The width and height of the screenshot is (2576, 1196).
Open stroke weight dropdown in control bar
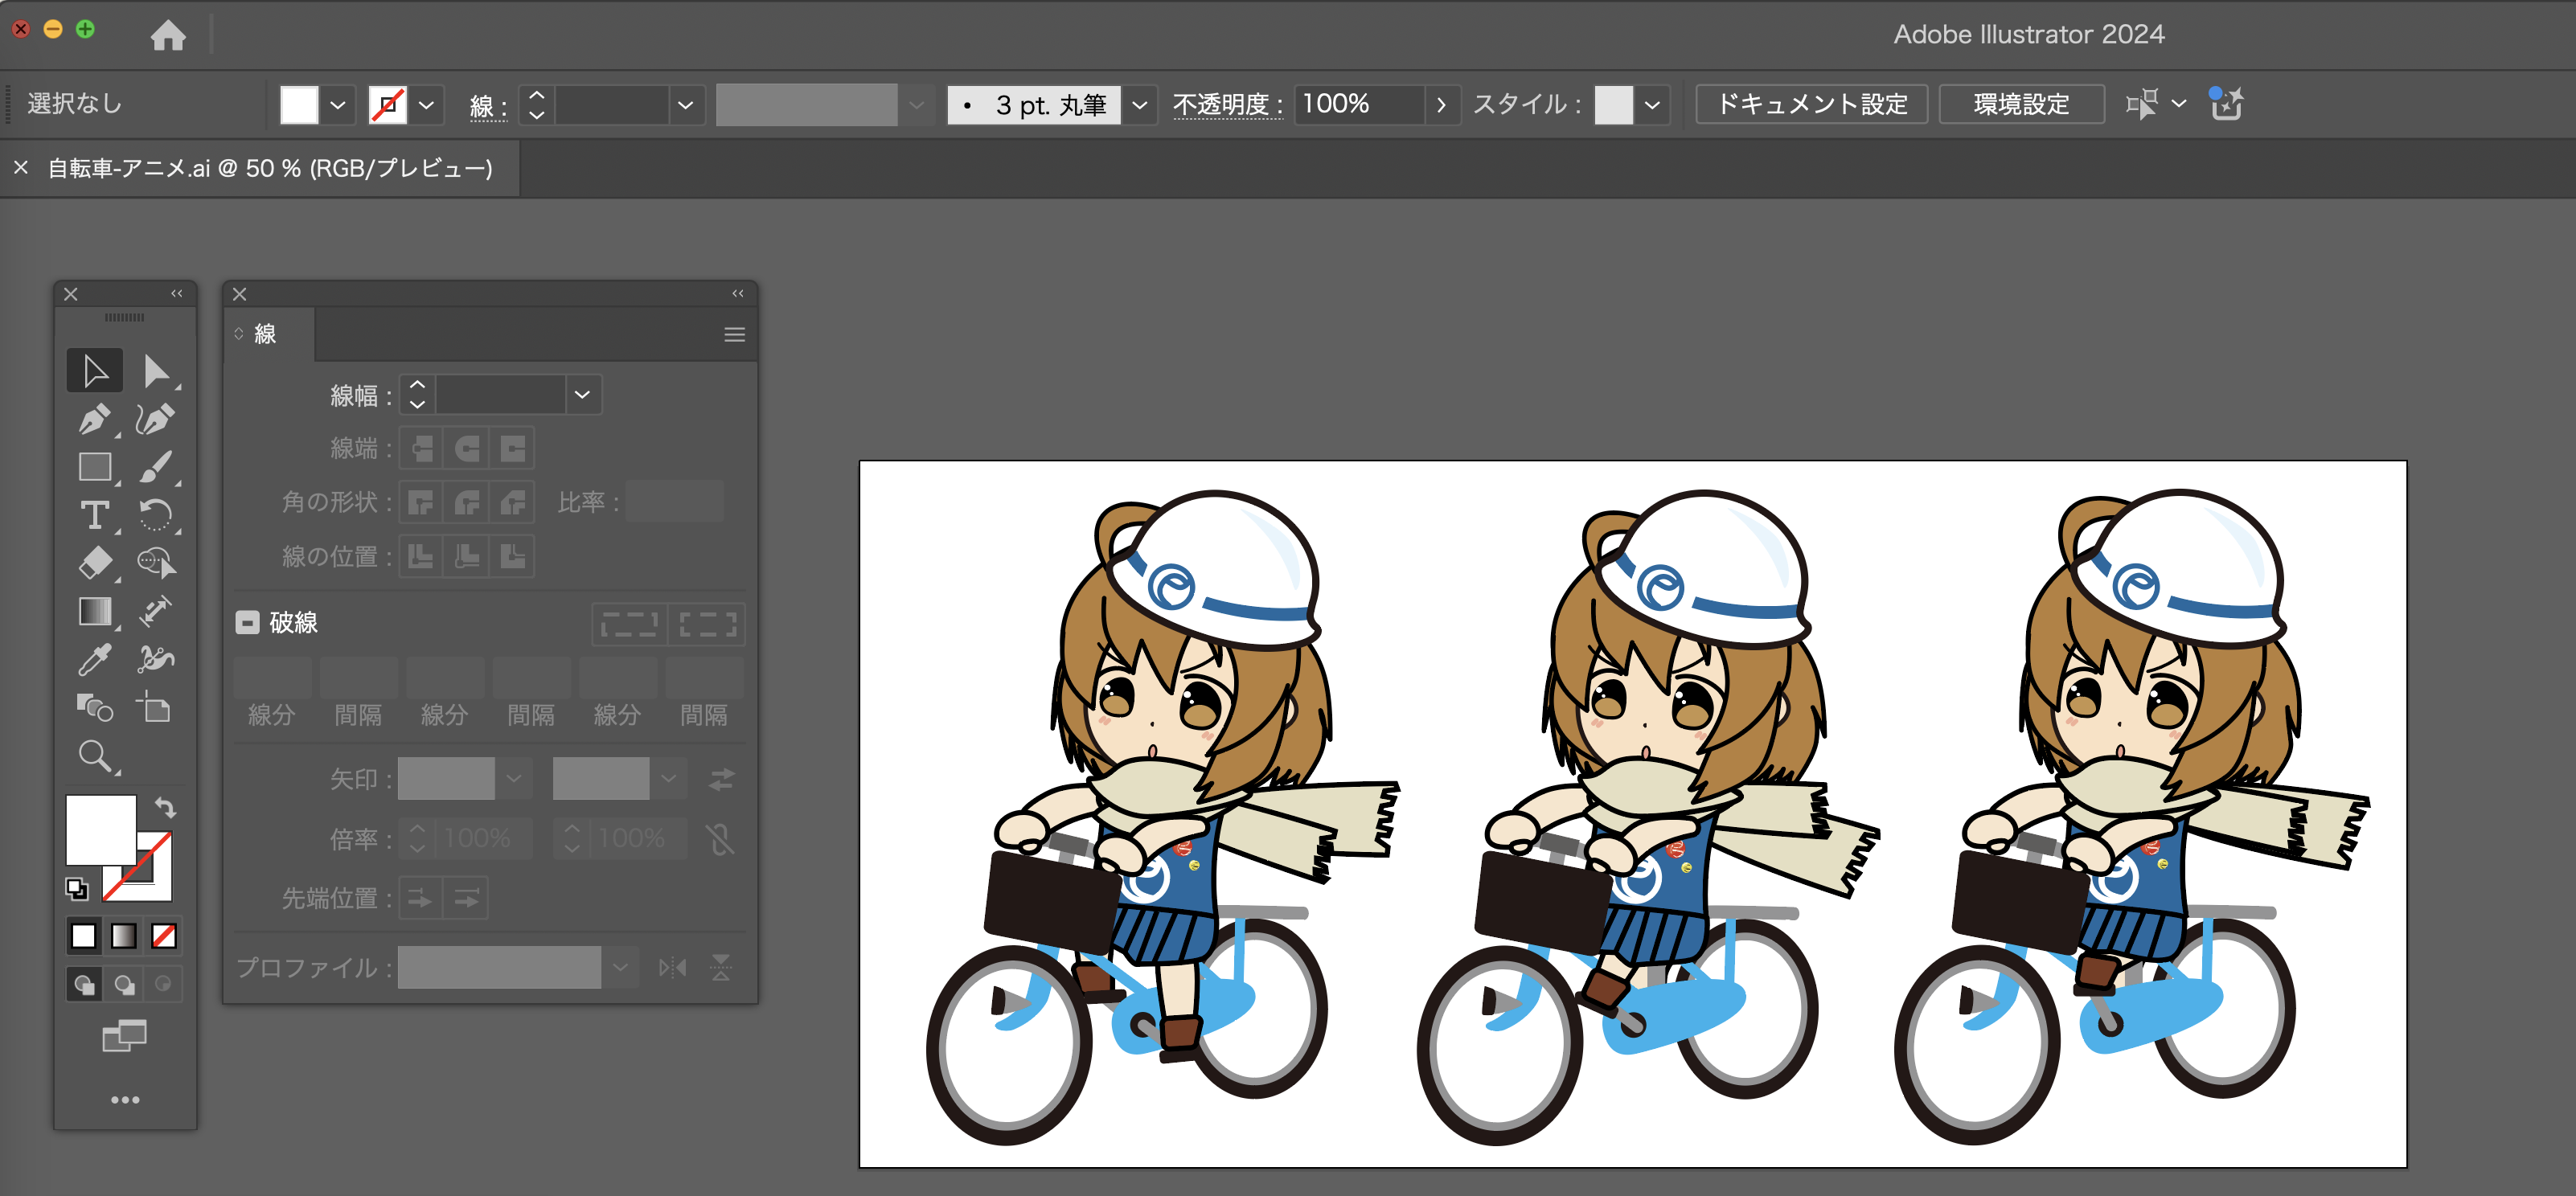pyautogui.click(x=685, y=104)
